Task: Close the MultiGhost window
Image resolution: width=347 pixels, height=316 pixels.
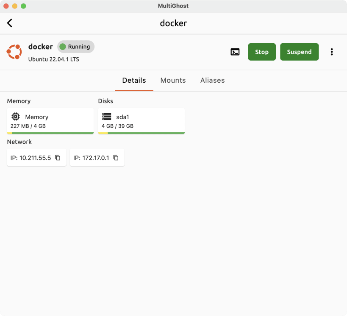Action: [x=6, y=6]
